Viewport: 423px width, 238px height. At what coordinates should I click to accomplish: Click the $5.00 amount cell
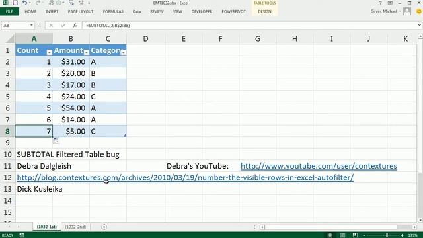point(71,132)
